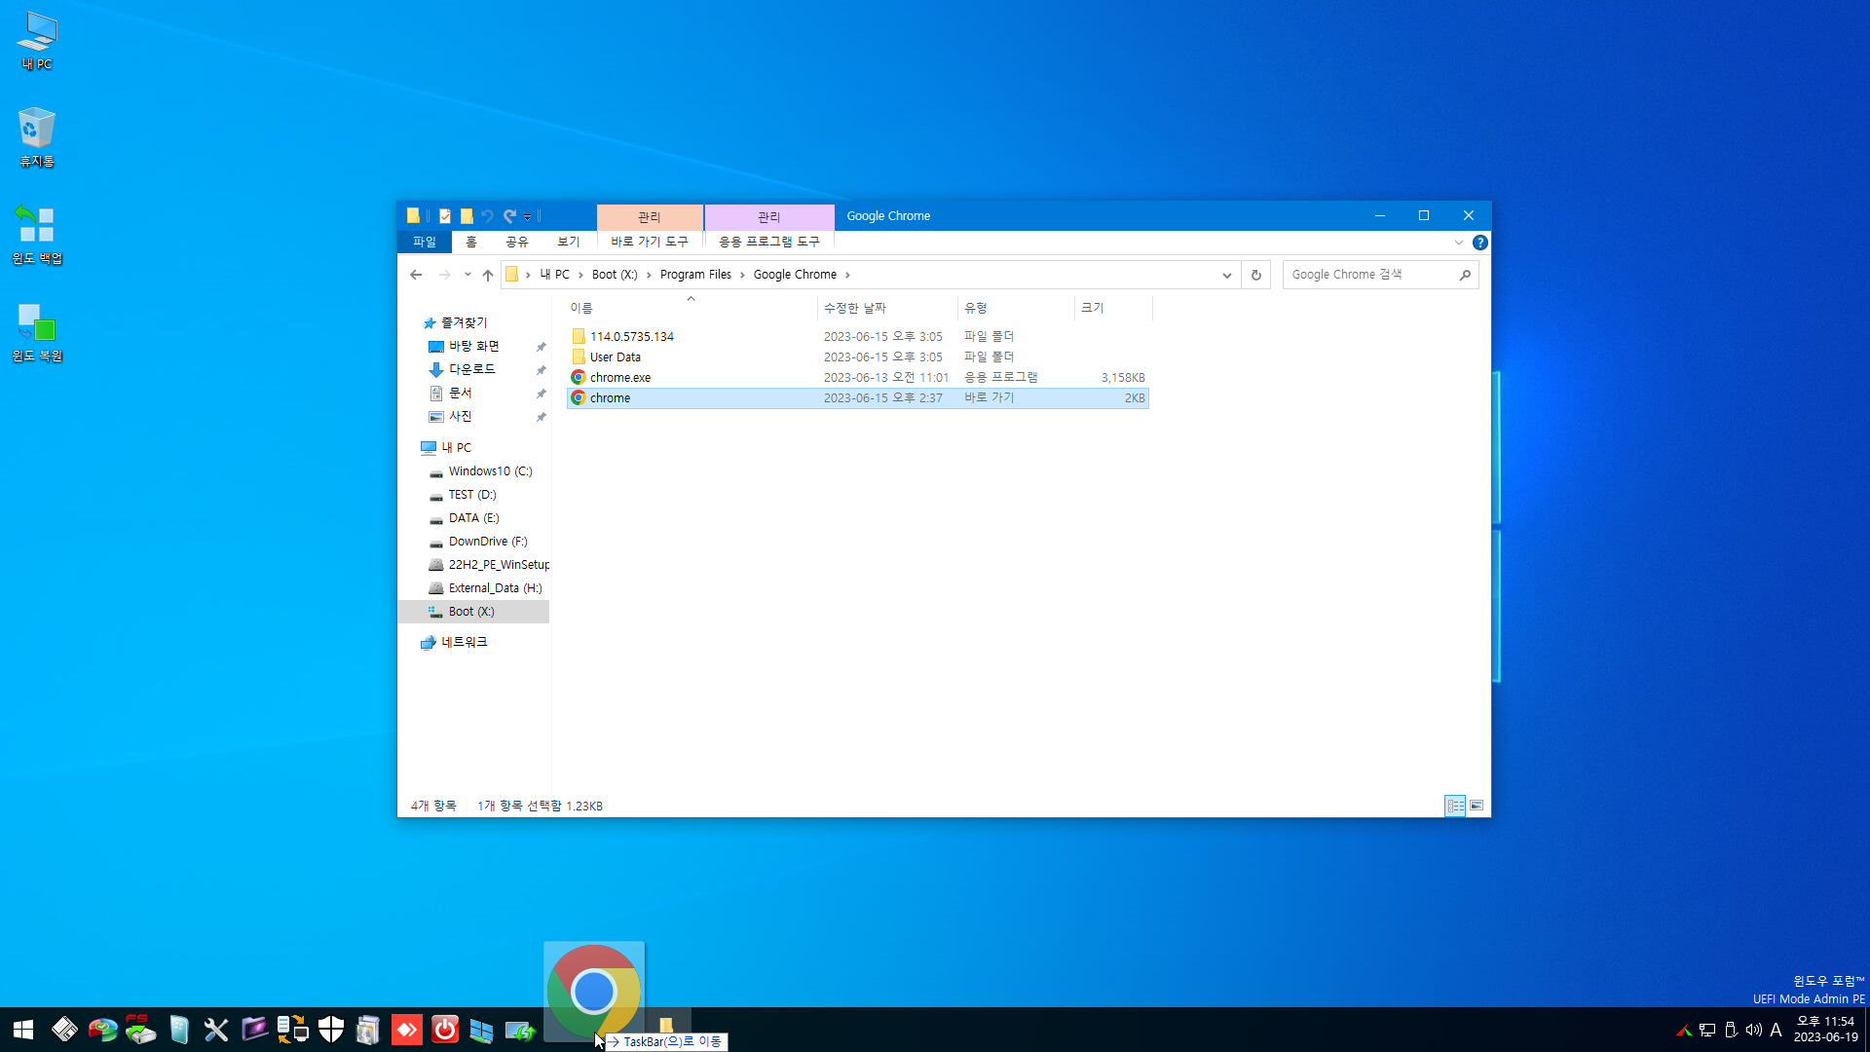The image size is (1870, 1052).
Task: Open the 파일 ribbon menu
Action: (425, 242)
